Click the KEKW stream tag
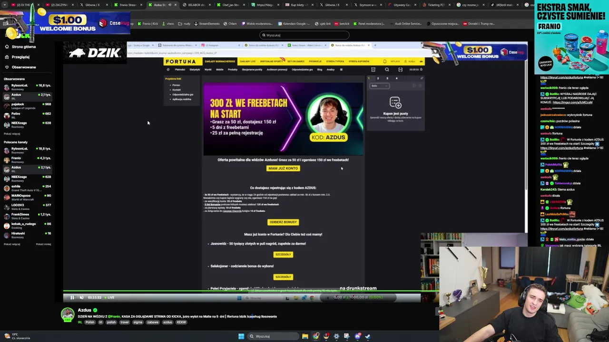The width and height of the screenshot is (609, 342). 181,322
